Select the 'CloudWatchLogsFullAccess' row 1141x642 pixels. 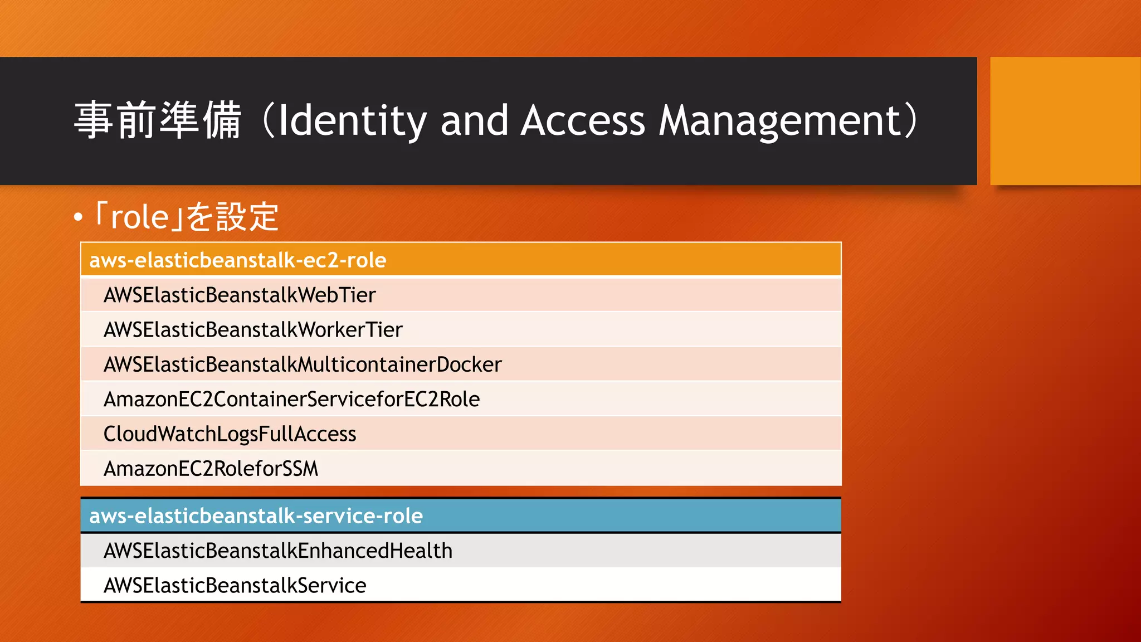pos(461,434)
